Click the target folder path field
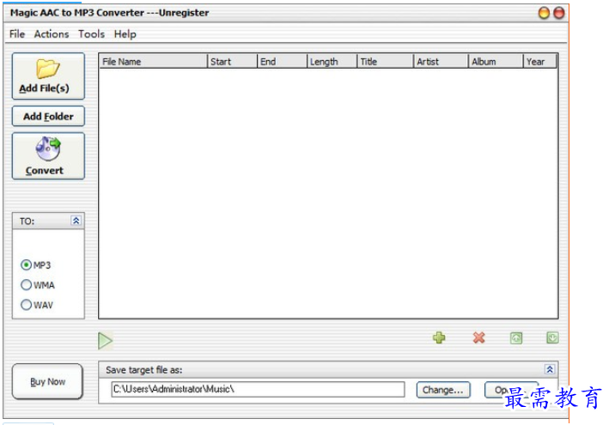This screenshot has height=425, width=609. (258, 389)
